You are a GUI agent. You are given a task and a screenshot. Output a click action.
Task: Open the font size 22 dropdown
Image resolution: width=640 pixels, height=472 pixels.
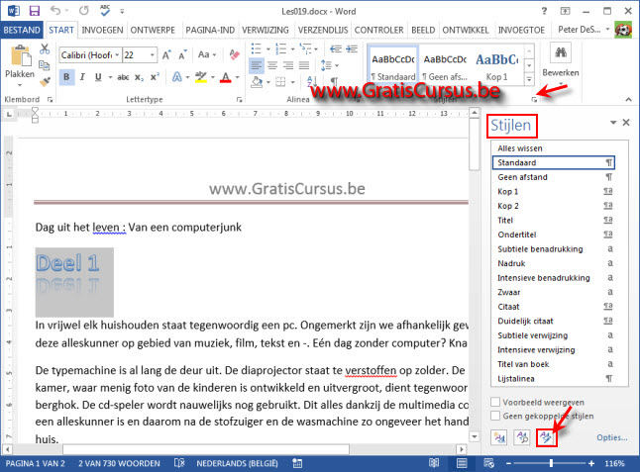click(x=152, y=55)
